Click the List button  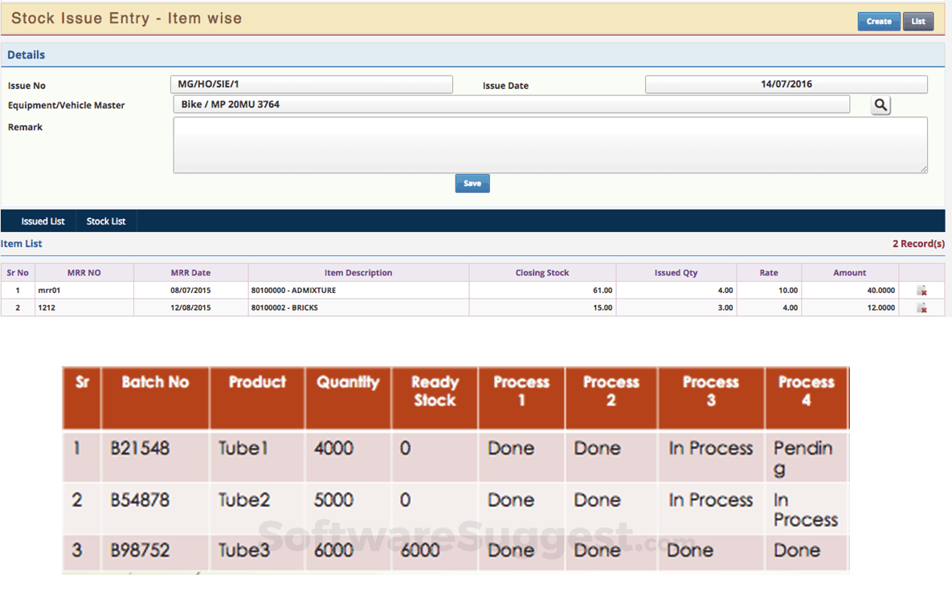tap(918, 21)
